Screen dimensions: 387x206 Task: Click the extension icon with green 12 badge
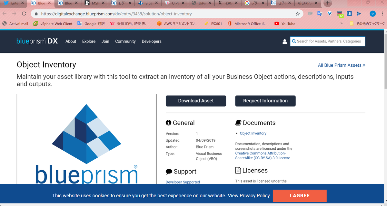(340, 14)
